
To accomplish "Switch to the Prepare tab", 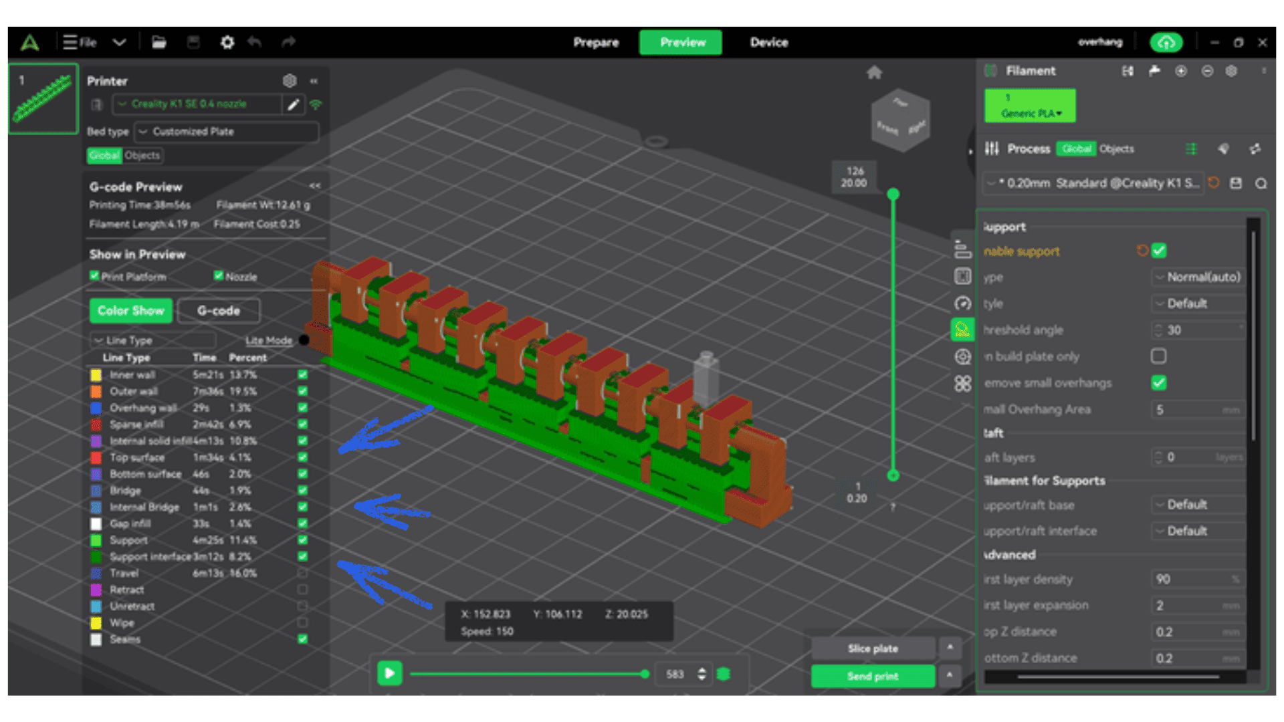I will point(596,42).
